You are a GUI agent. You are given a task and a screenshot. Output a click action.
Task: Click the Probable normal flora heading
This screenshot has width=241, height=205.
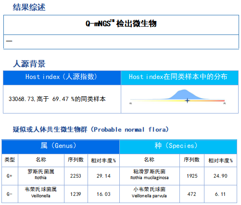91,129
